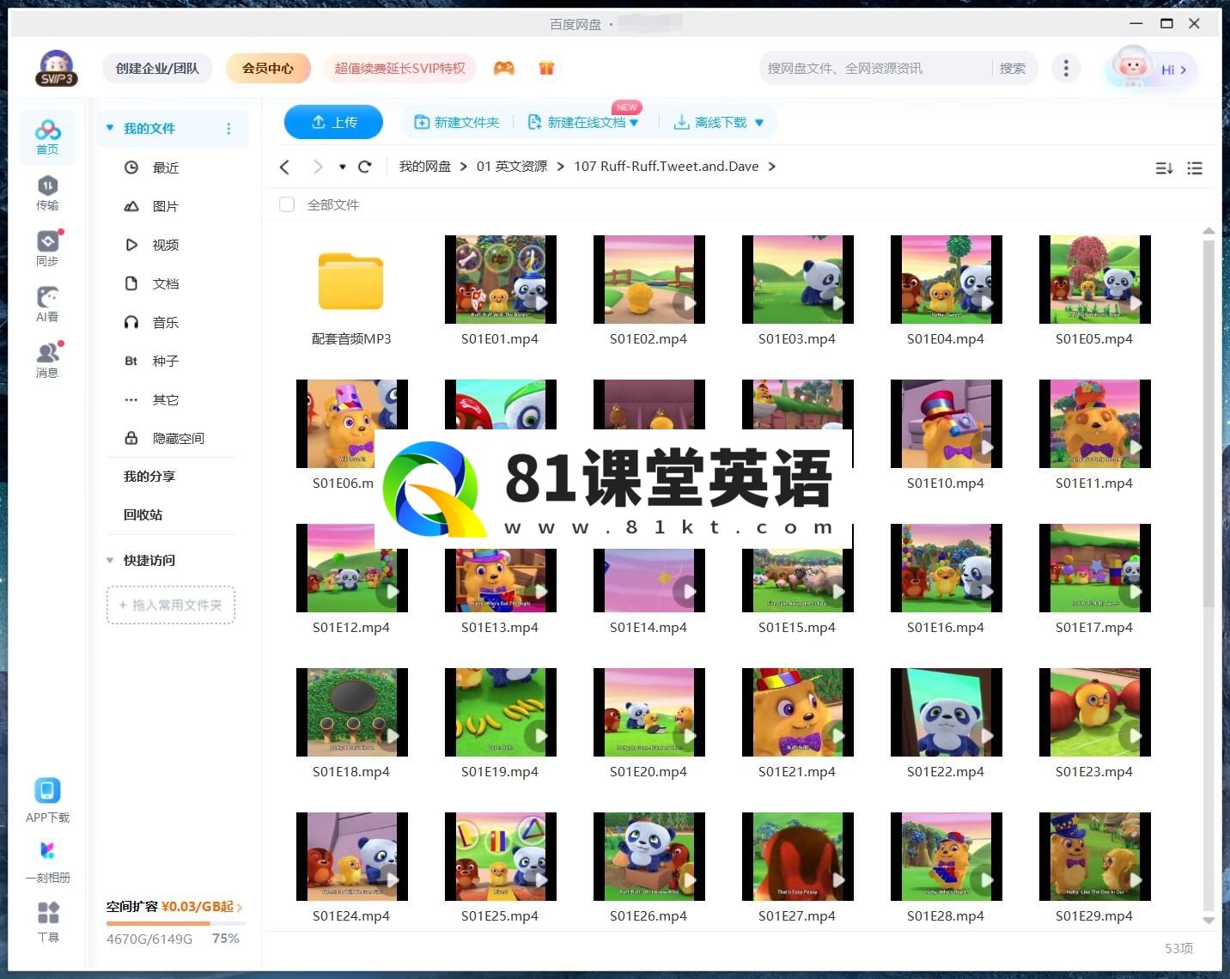Focus the 搜网盘文件 search field
Viewport: 1230px width, 979px height.
tap(875, 69)
